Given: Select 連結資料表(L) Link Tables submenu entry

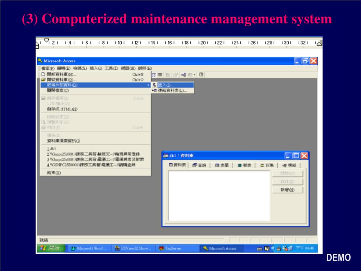Looking at the screenshot, I should click(173, 91).
